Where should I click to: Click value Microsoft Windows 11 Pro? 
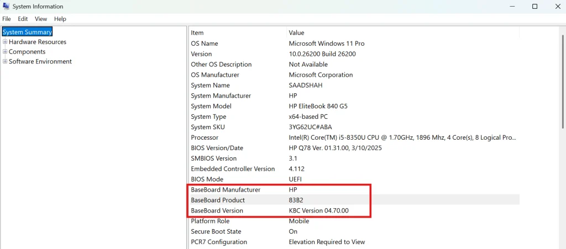pyautogui.click(x=327, y=44)
